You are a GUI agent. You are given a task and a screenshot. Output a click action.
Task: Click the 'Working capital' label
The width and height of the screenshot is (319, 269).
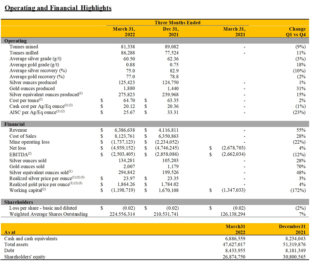(28, 190)
